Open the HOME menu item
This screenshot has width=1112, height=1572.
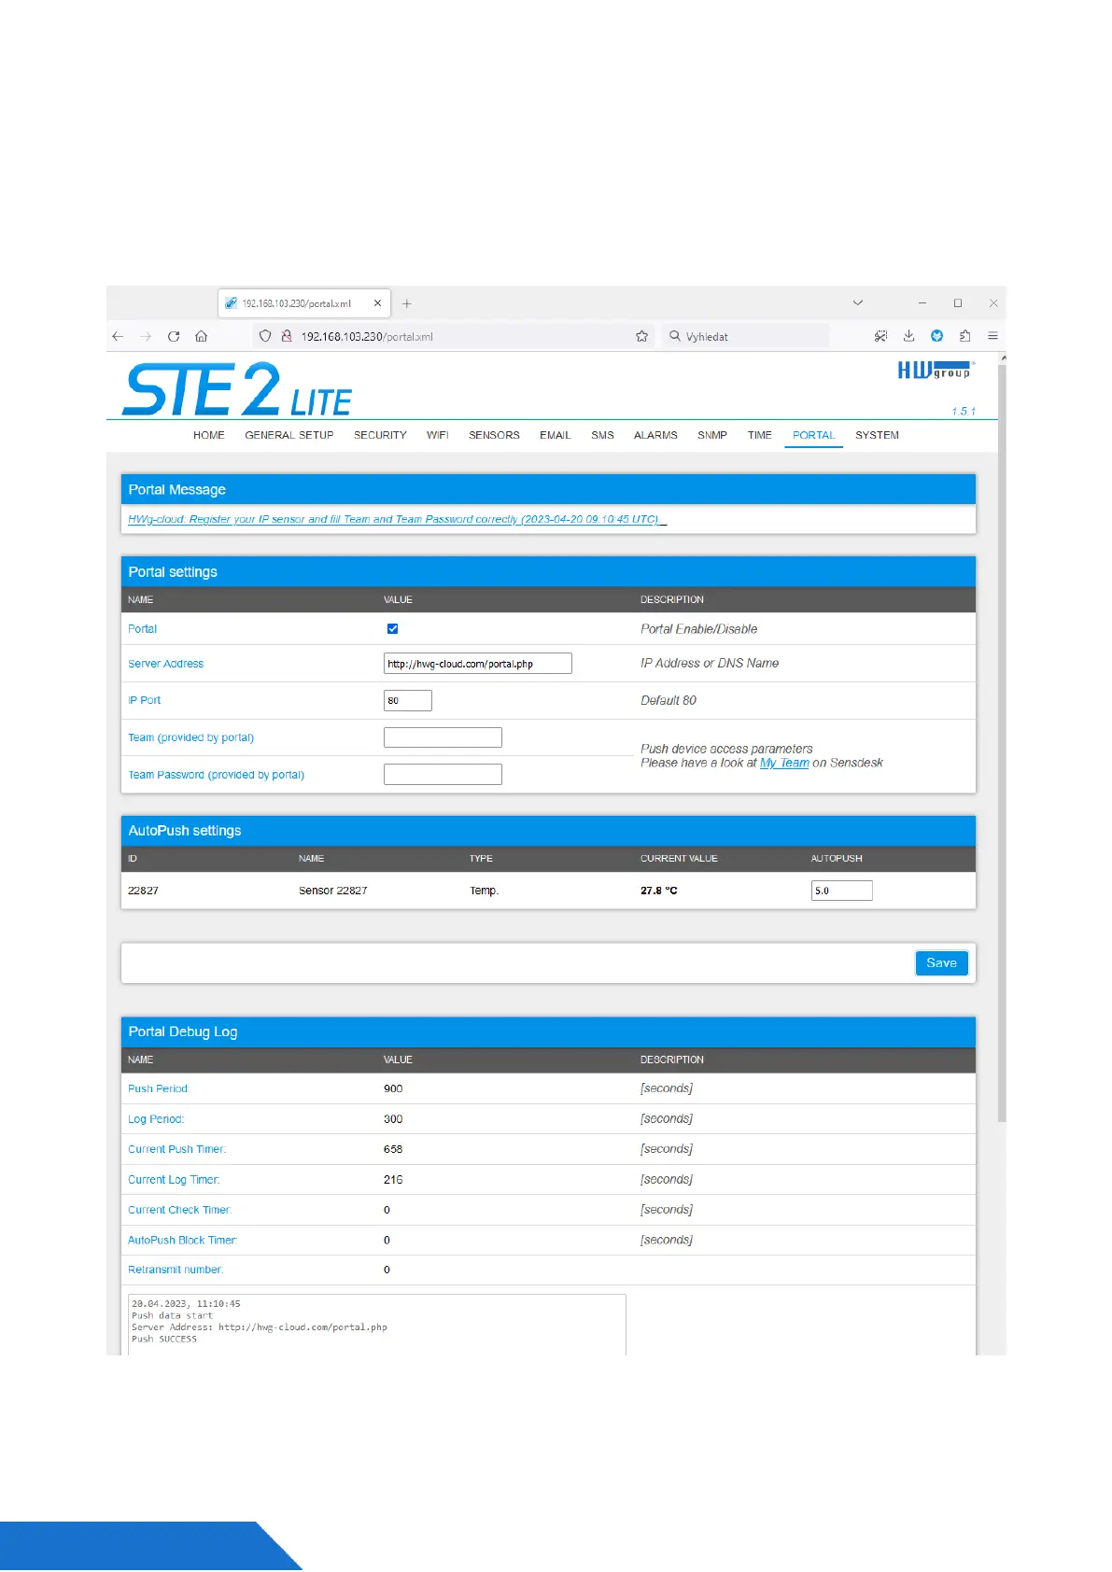pos(209,436)
